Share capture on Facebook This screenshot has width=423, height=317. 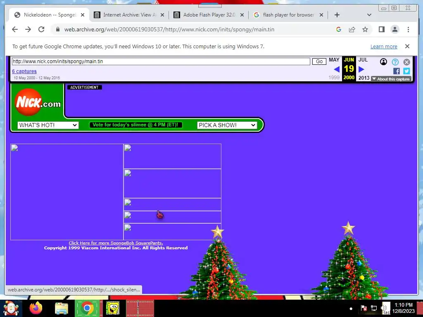[x=397, y=71]
